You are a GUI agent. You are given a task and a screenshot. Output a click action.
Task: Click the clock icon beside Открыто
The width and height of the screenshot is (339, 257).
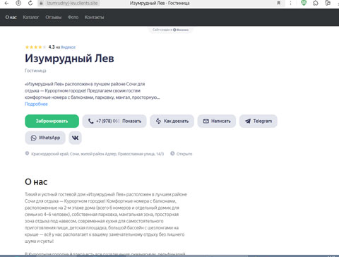point(172,153)
